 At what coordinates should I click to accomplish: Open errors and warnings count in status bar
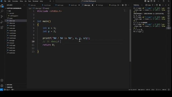(x=7, y=90)
